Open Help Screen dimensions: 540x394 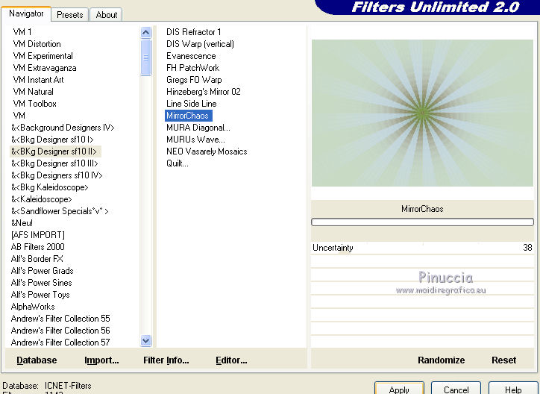click(x=513, y=390)
